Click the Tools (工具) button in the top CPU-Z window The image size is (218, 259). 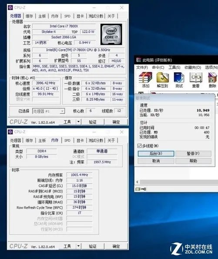tap(67, 122)
